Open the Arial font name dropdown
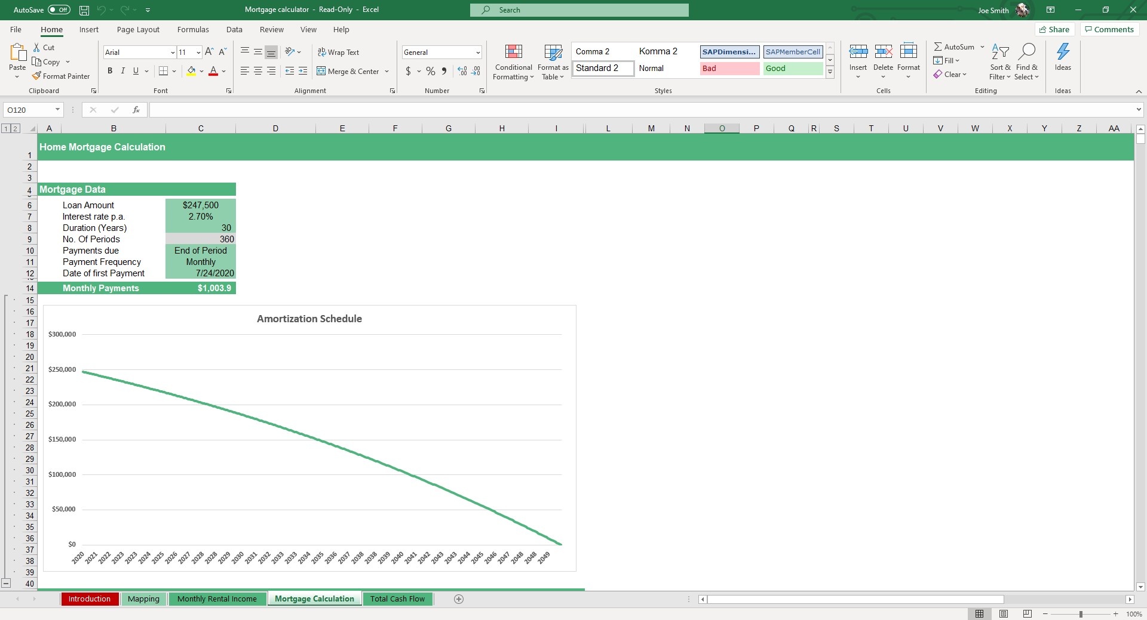This screenshot has width=1147, height=620. (x=173, y=53)
